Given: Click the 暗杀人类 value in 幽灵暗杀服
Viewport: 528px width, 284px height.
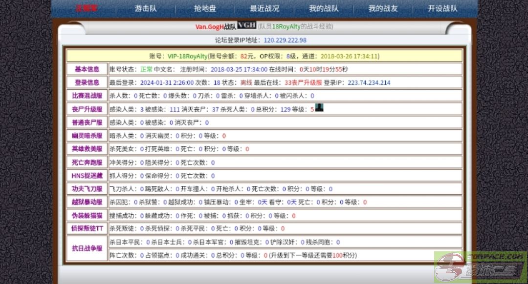Looking at the screenshot, I should point(142,136).
